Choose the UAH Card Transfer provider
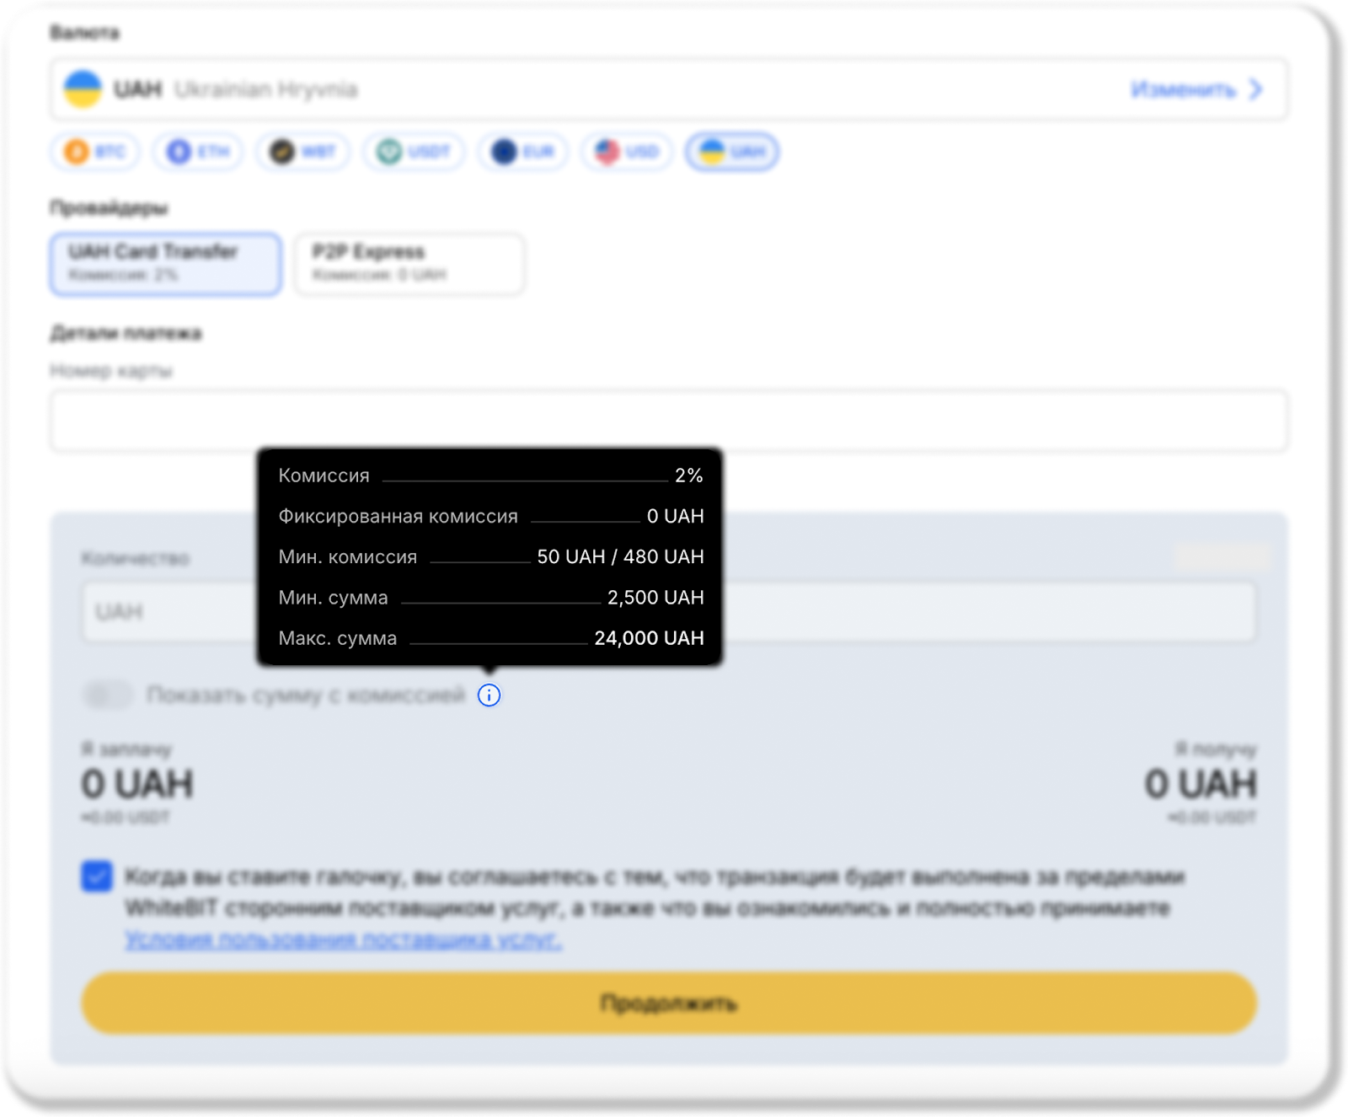Screen dimensions: 1348x1117 tap(166, 264)
